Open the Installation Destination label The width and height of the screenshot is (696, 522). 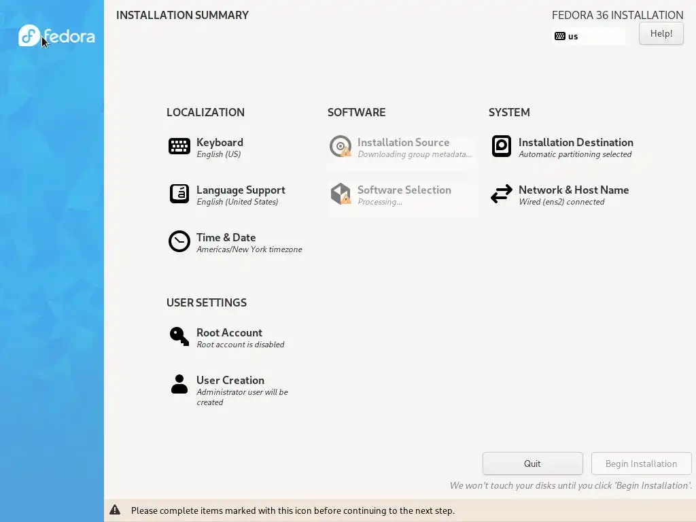pyautogui.click(x=576, y=142)
